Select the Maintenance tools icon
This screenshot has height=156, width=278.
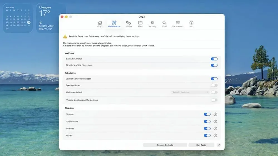tap(114, 23)
